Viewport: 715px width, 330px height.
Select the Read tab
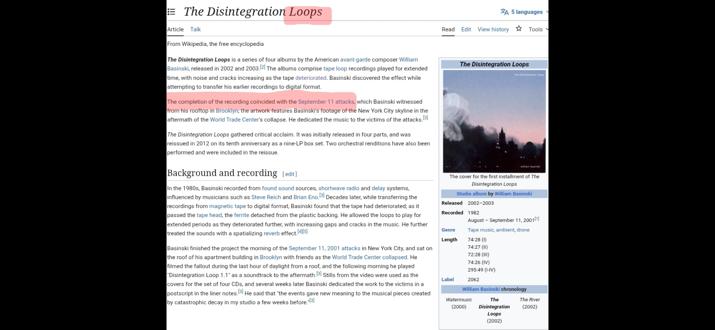pos(448,29)
